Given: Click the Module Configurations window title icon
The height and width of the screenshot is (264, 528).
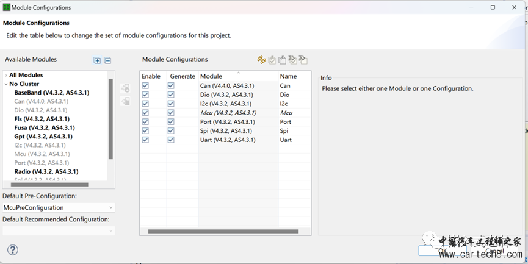Looking at the screenshot, I should point(6,7).
